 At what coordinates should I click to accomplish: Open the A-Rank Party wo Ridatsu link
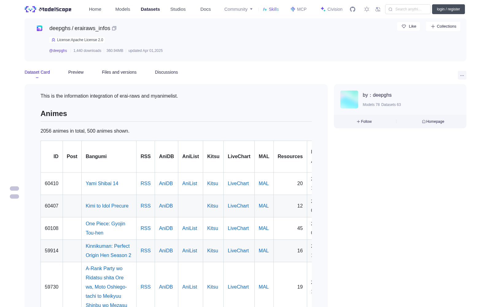pos(106,287)
